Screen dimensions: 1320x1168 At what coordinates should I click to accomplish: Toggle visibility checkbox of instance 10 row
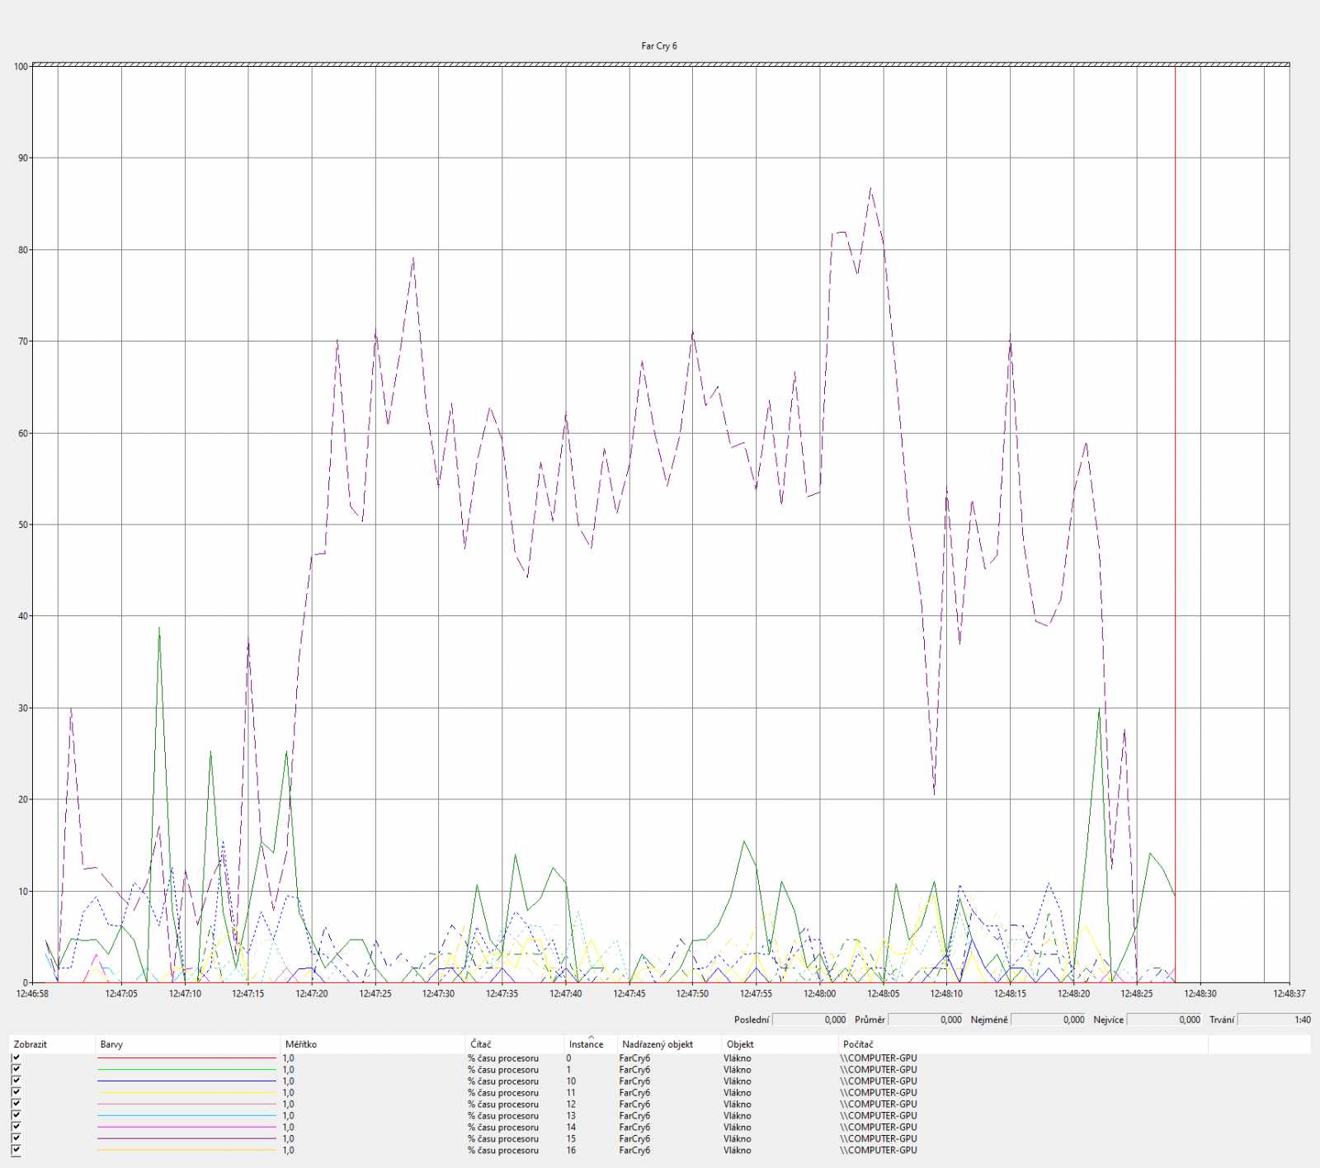(16, 1081)
